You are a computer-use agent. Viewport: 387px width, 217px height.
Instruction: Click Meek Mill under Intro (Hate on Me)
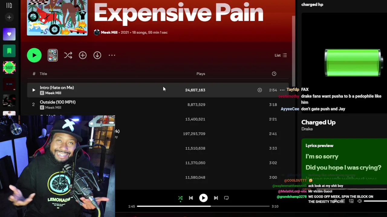click(x=53, y=93)
